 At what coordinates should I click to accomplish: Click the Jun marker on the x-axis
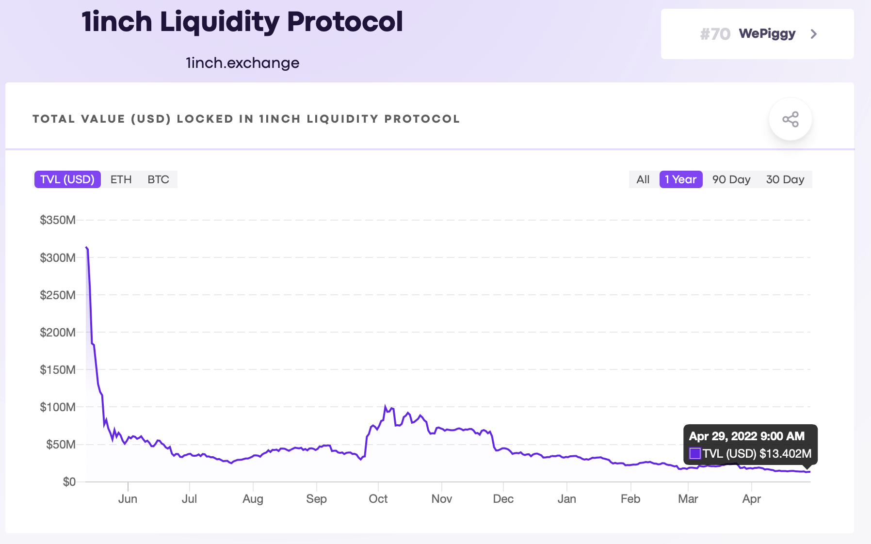128,498
